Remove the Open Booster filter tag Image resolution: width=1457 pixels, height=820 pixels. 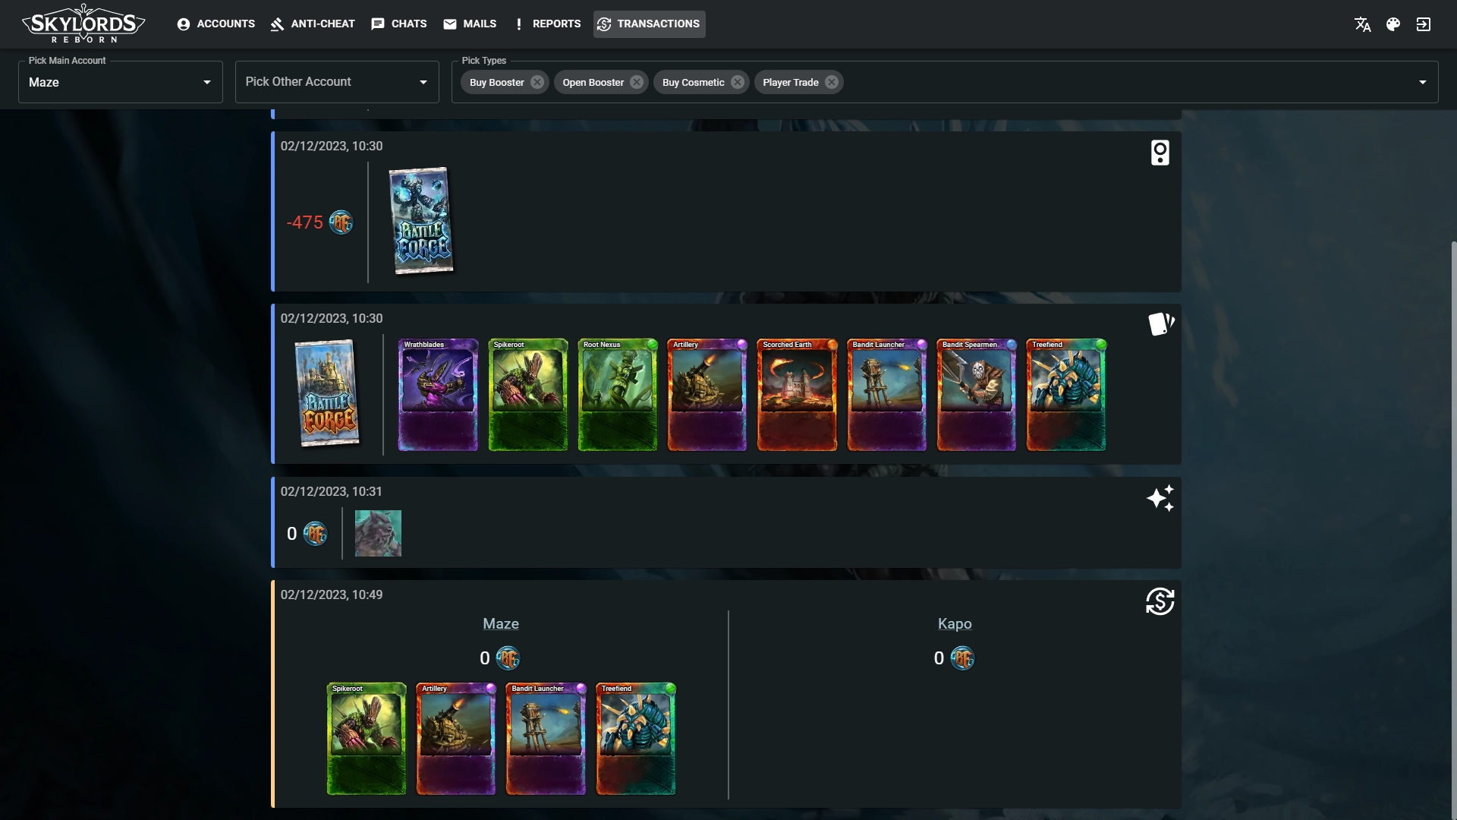coord(638,82)
